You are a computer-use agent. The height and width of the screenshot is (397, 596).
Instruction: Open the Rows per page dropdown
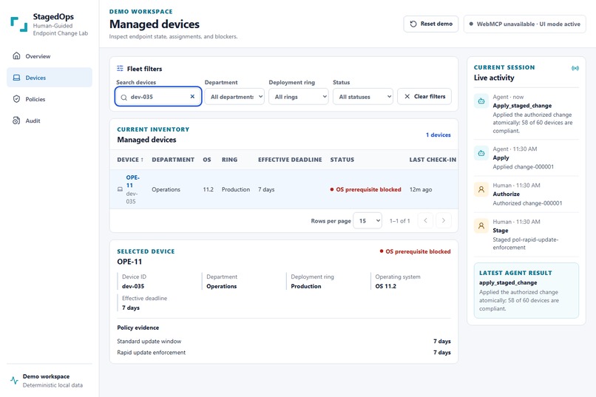[368, 221]
